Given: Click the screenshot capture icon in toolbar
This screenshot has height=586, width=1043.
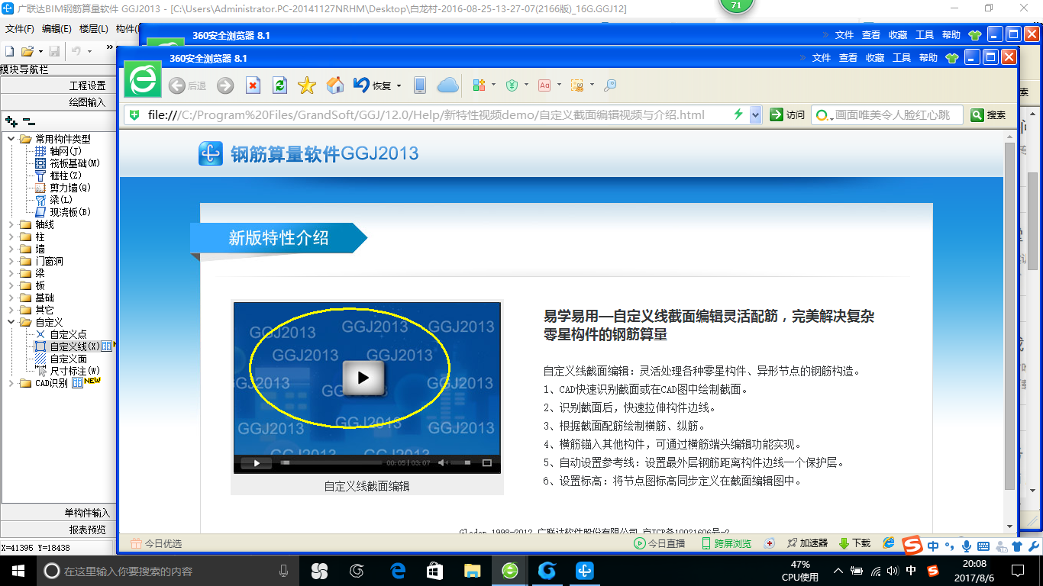Looking at the screenshot, I should tap(577, 85).
